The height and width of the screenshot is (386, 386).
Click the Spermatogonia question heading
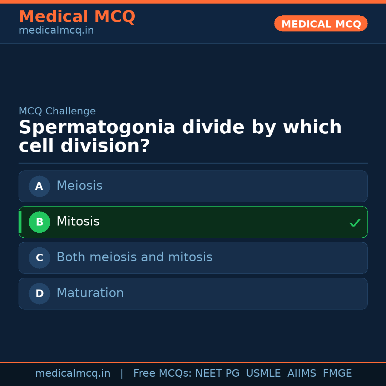click(180, 137)
